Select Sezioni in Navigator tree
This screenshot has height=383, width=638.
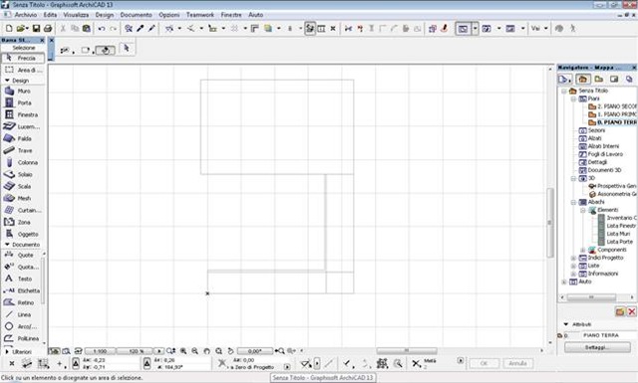coord(592,130)
